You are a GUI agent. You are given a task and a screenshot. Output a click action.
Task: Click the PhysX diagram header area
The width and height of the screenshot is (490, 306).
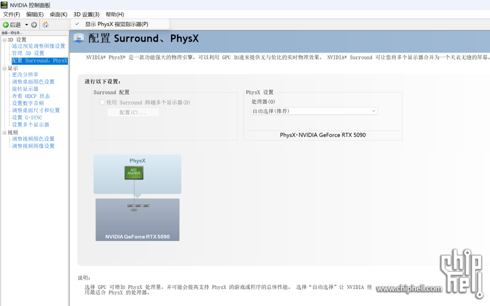point(137,160)
